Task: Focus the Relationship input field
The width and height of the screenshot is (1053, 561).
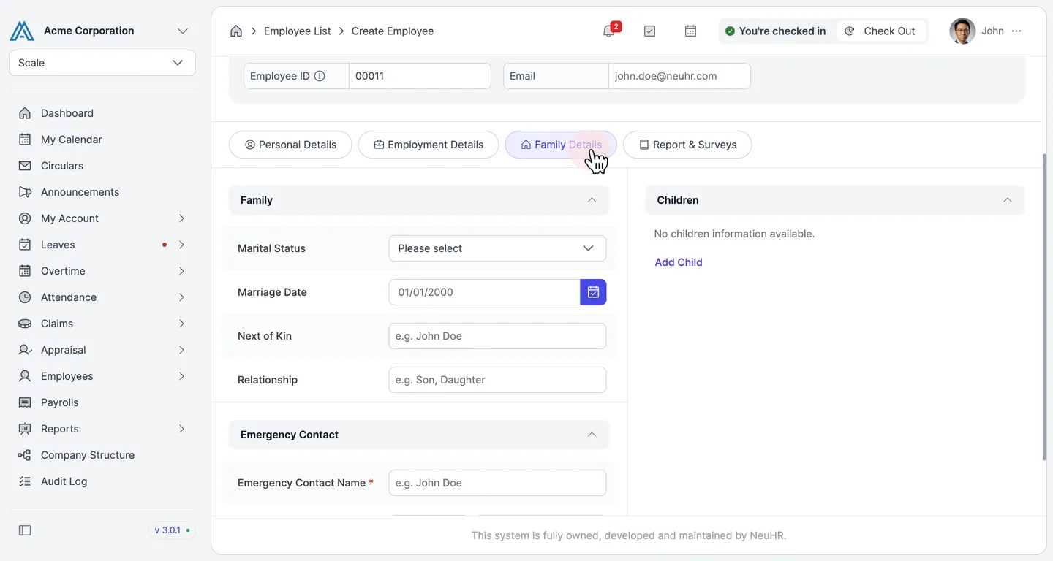Action: tap(497, 380)
